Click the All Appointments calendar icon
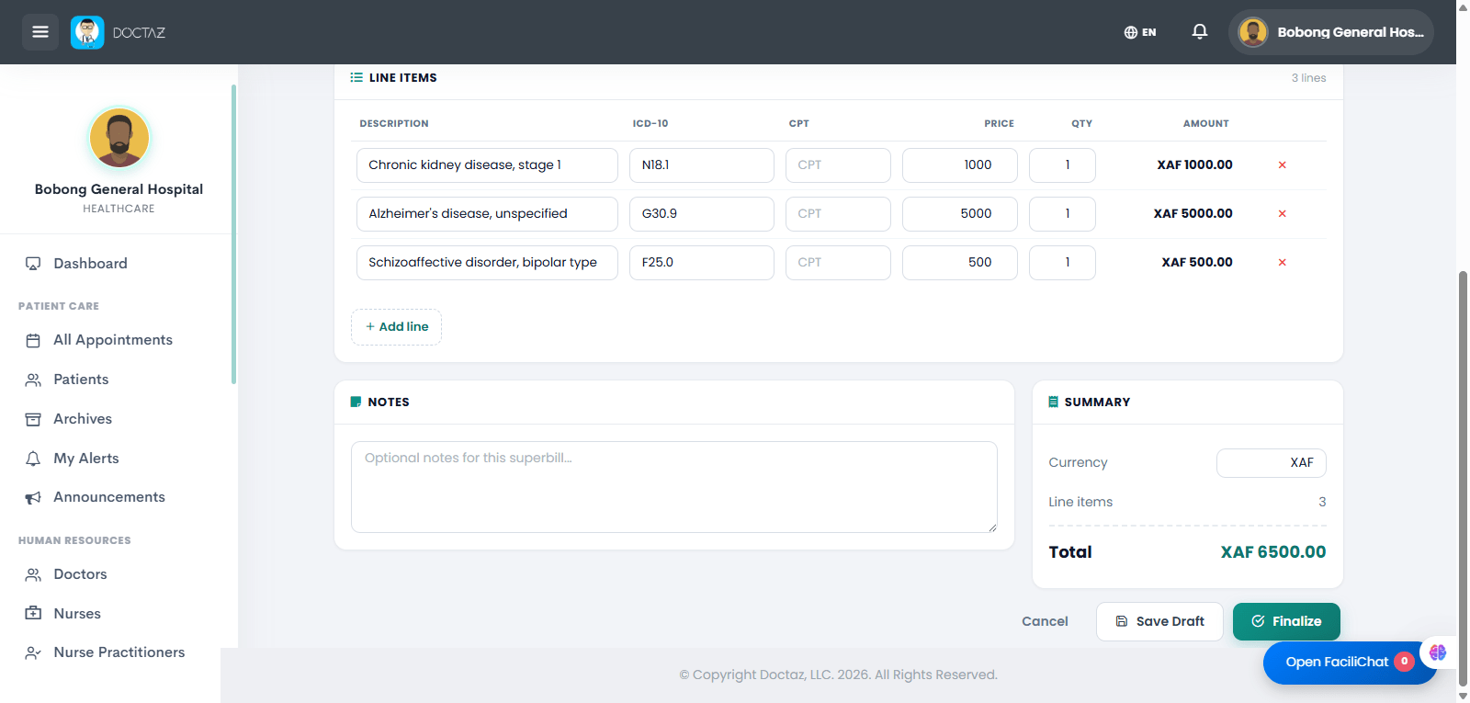The image size is (1470, 703). point(33,340)
